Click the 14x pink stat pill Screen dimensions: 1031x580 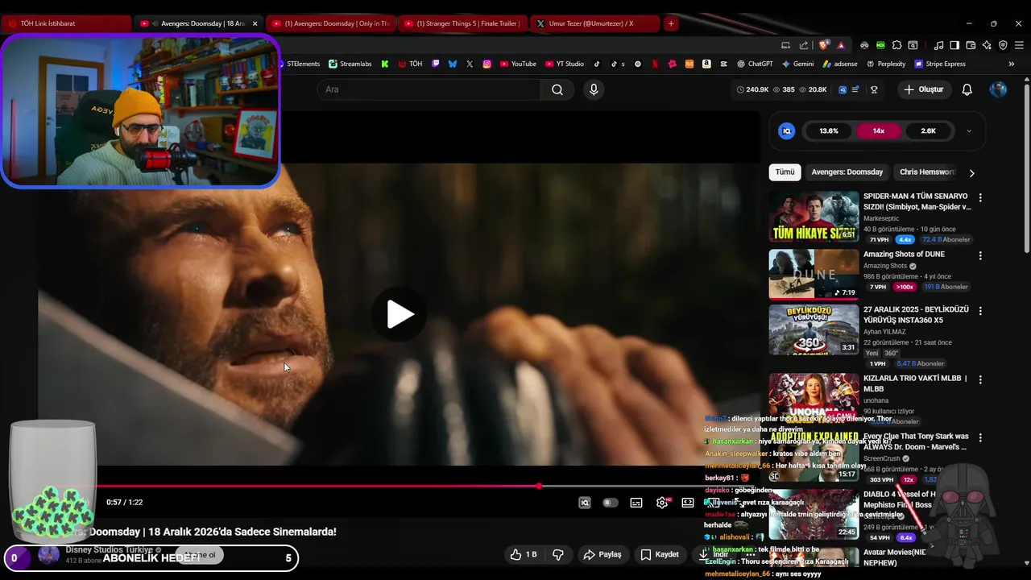(x=878, y=130)
